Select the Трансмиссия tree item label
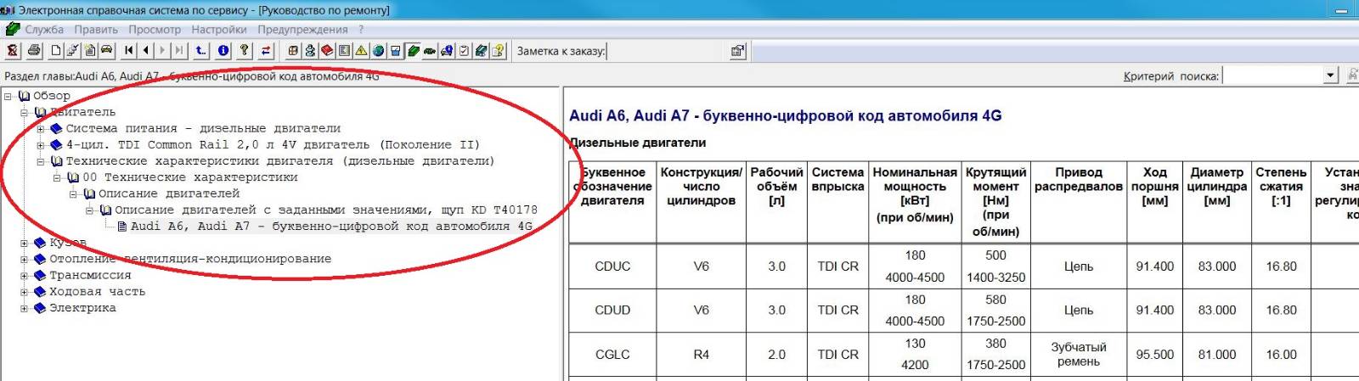 click(90, 275)
